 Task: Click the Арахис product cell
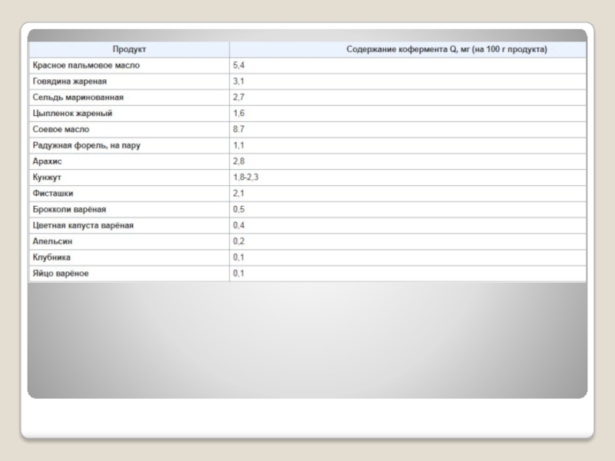[x=48, y=161]
